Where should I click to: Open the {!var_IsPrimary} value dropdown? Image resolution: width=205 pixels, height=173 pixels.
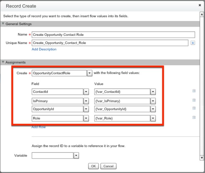[153, 101]
